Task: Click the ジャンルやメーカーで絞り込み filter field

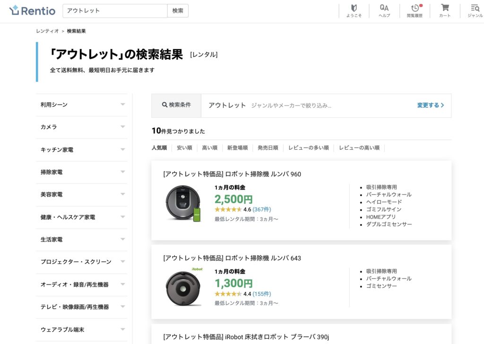Action: tap(291, 105)
